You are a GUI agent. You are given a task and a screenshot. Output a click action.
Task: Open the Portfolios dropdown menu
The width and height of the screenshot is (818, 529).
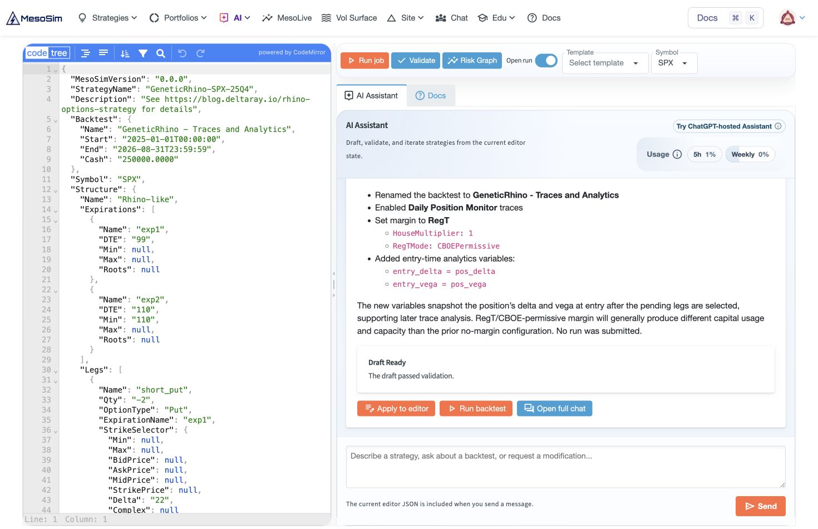click(x=178, y=18)
